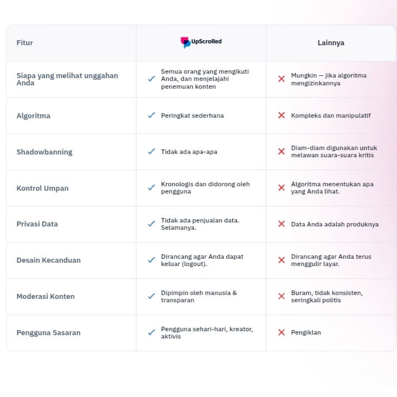Click the Privasi Data row label

point(37,224)
